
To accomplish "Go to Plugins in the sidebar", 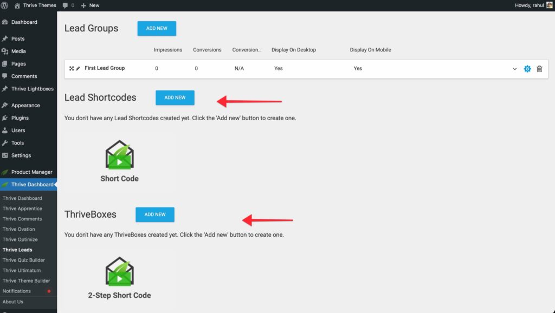I will coord(20,118).
